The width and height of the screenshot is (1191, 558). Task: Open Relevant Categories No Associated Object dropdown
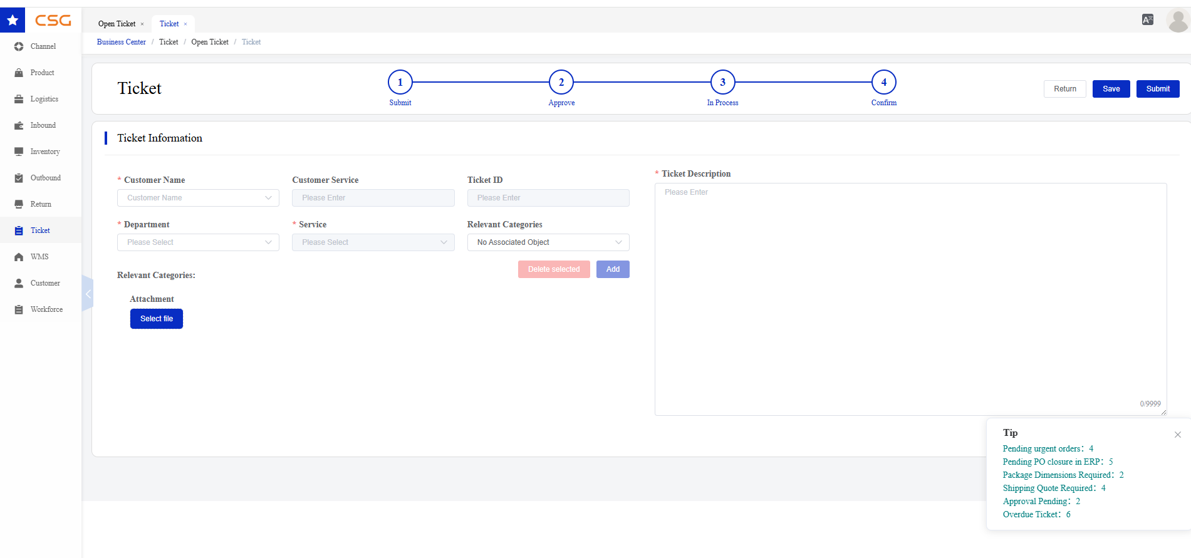point(548,242)
